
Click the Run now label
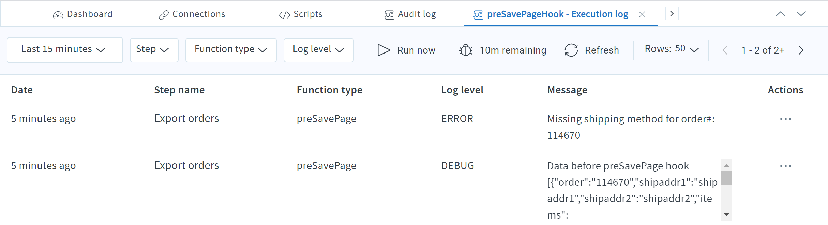[416, 50]
